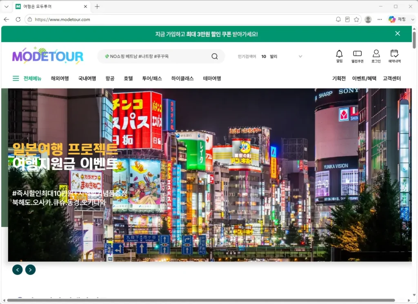The image size is (418, 304).
Task: Click the MODETOUR logo
Action: click(x=48, y=55)
